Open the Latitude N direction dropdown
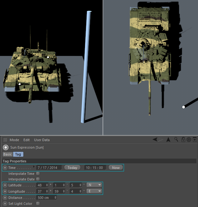 (95, 185)
